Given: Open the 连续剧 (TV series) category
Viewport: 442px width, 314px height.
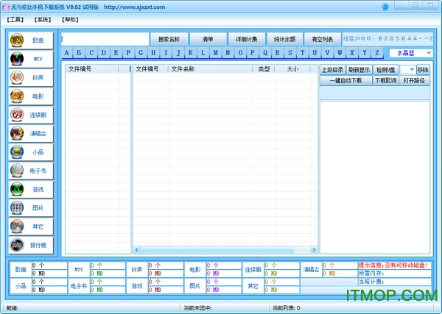Looking at the screenshot, I should pos(29,115).
